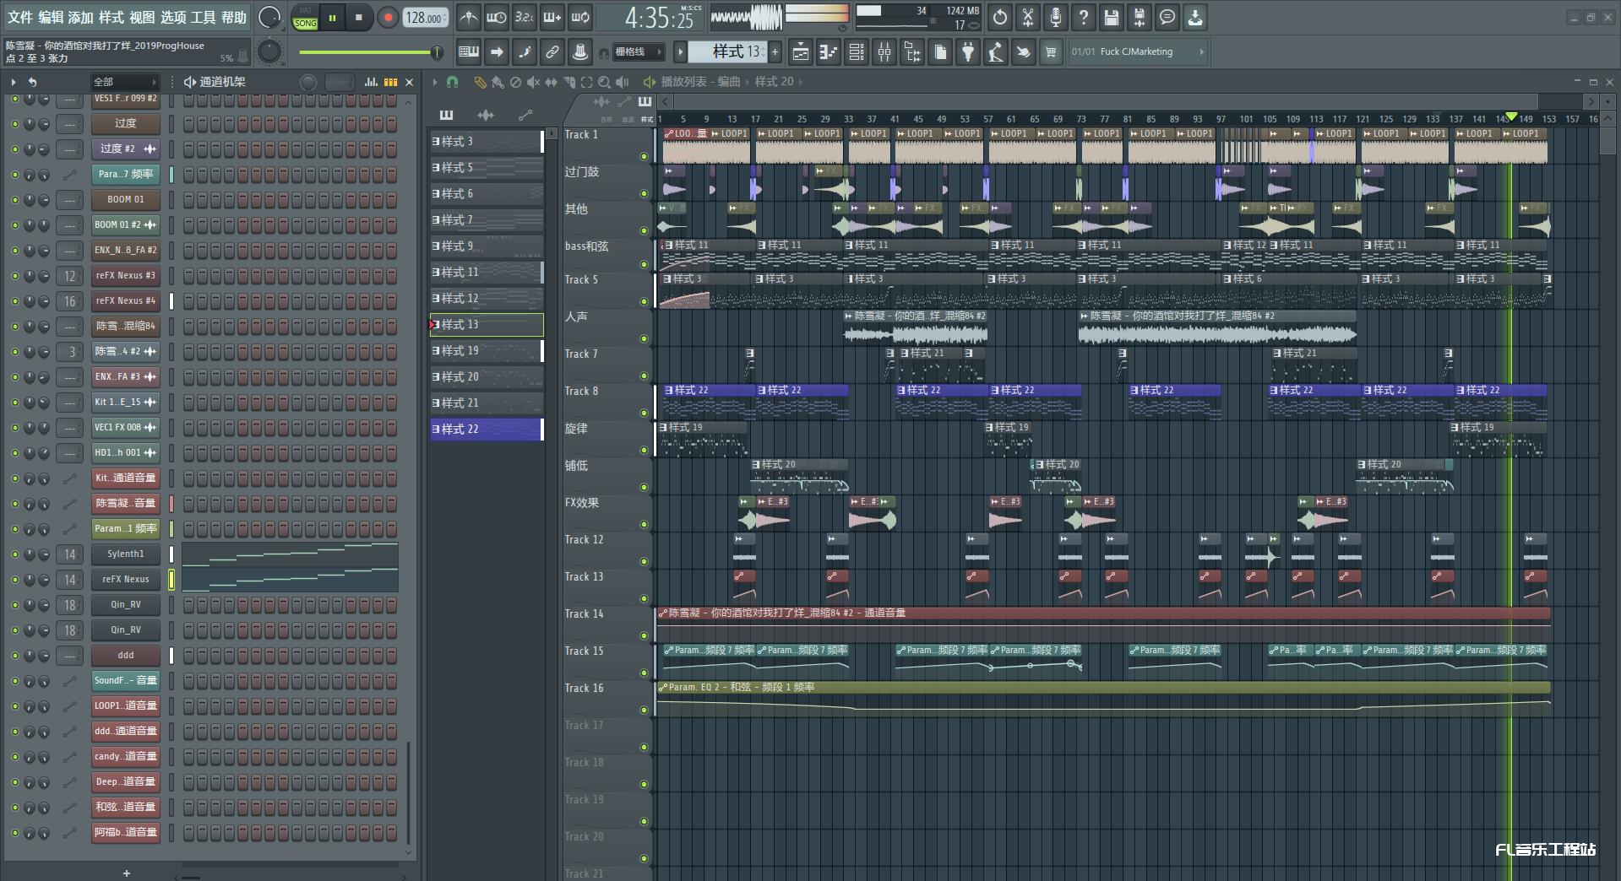The height and width of the screenshot is (881, 1621).
Task: Click the one-click recording microphone icon
Action: click(x=1056, y=17)
